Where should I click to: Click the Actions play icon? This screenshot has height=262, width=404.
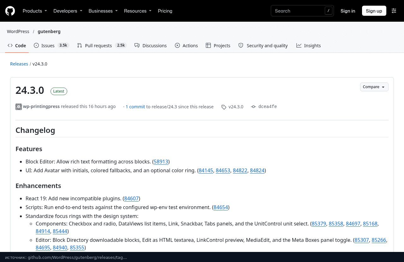(x=177, y=45)
